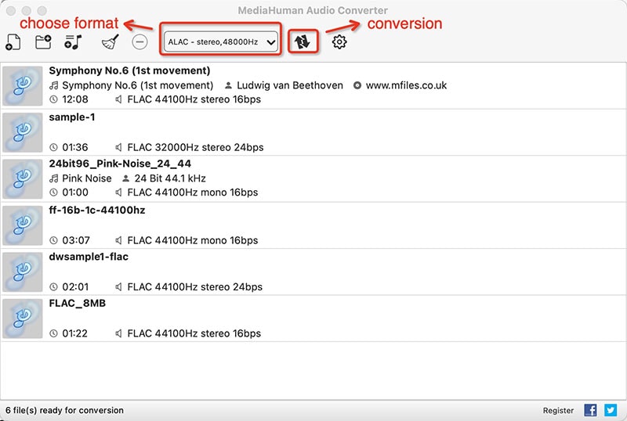The width and height of the screenshot is (627, 421).
Task: Click the disc icon beside www.mfiles.co.uk
Action: tap(357, 85)
